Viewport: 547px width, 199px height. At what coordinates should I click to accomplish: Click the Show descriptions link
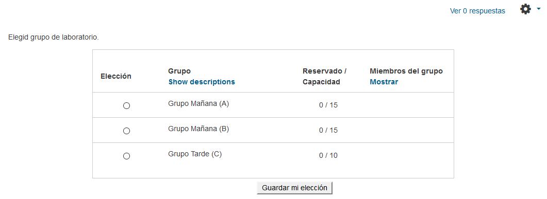click(x=202, y=82)
